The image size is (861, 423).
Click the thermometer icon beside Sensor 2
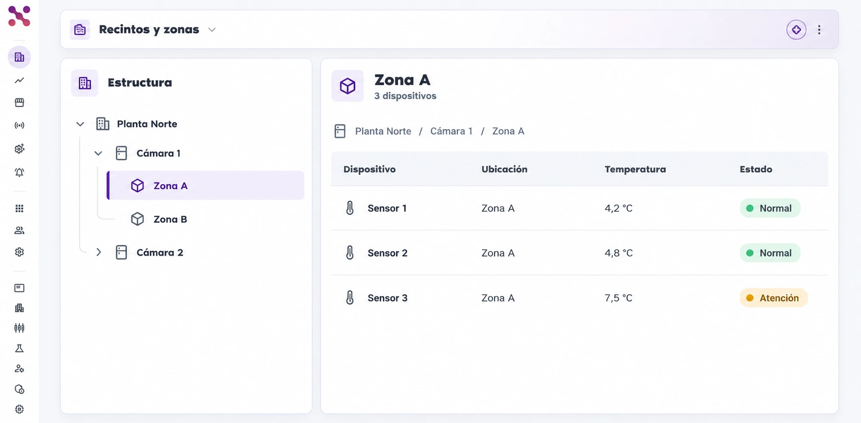(x=350, y=253)
